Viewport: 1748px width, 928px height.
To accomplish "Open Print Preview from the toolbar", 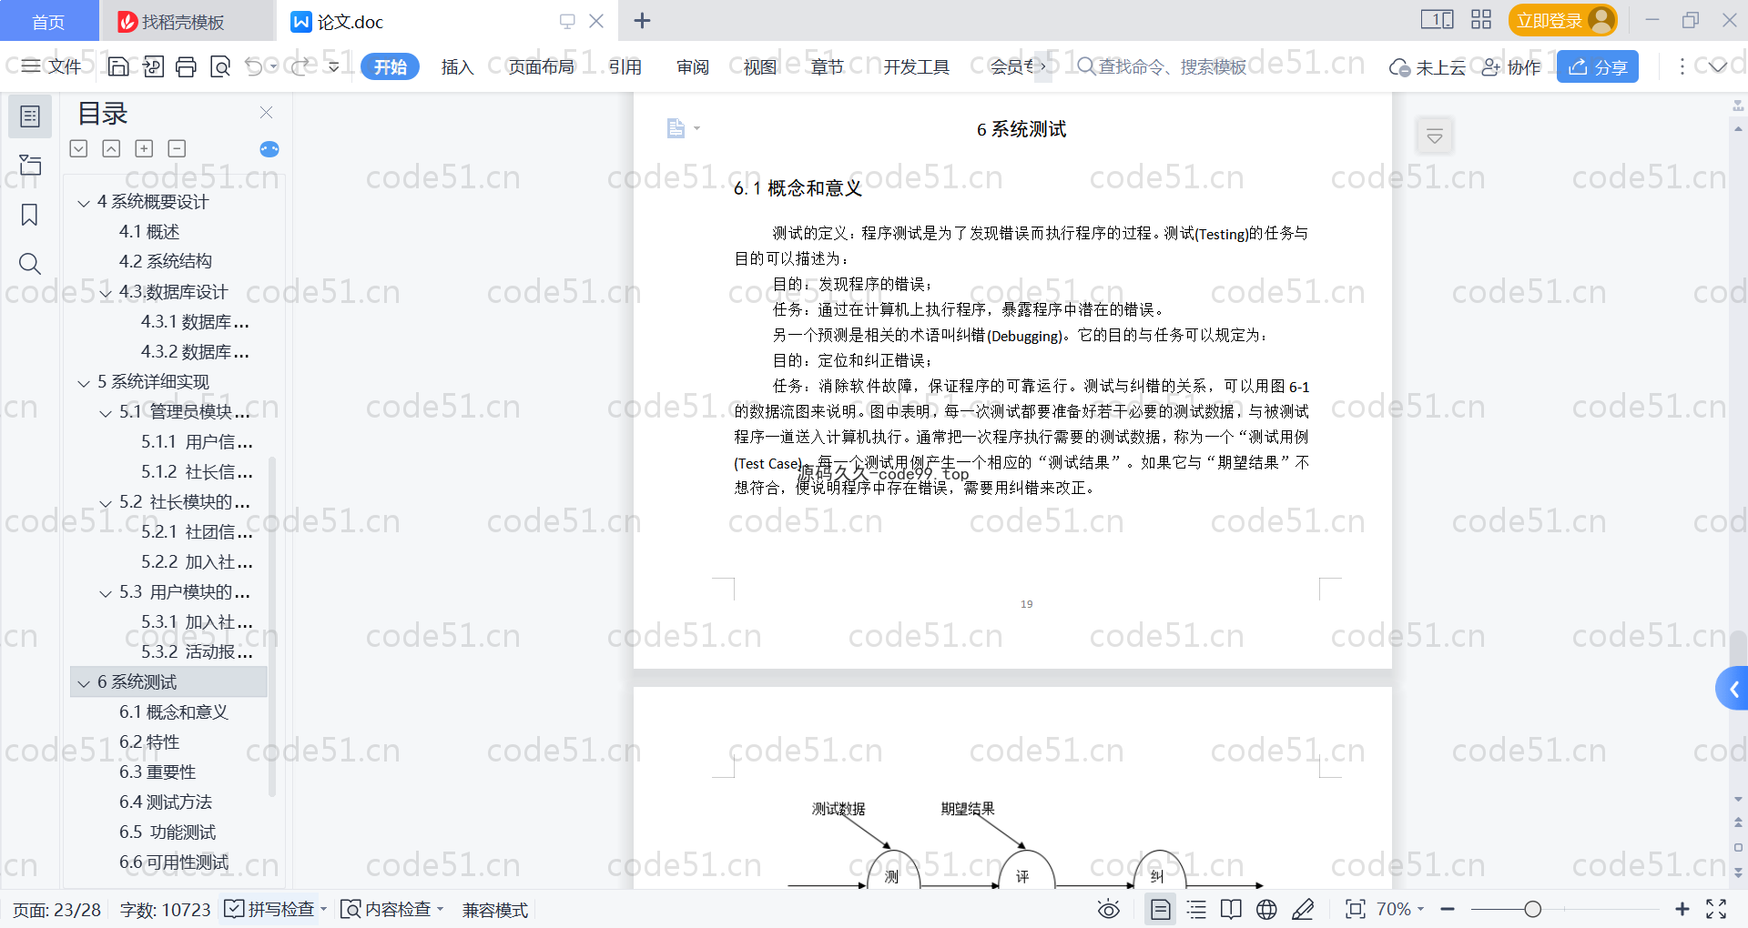I will coord(219,66).
